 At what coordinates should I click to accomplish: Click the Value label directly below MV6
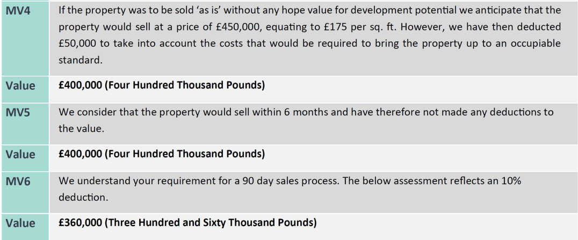[20, 223]
